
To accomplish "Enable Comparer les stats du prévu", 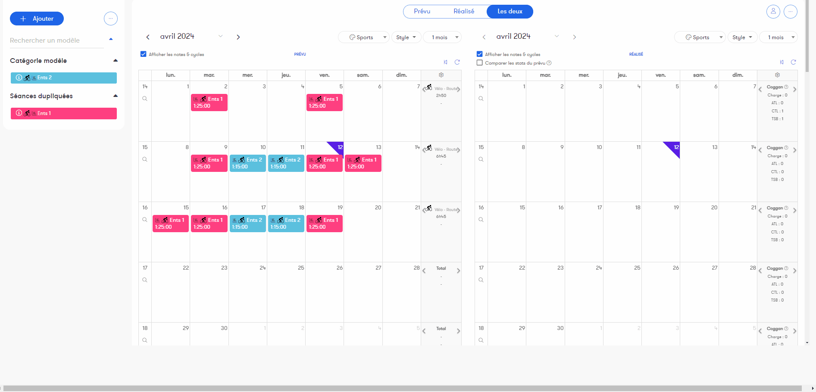I will 480,63.
